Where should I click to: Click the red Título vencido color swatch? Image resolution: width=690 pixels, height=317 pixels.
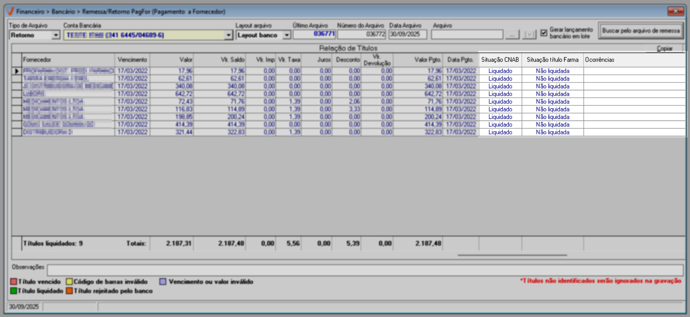tap(13, 282)
